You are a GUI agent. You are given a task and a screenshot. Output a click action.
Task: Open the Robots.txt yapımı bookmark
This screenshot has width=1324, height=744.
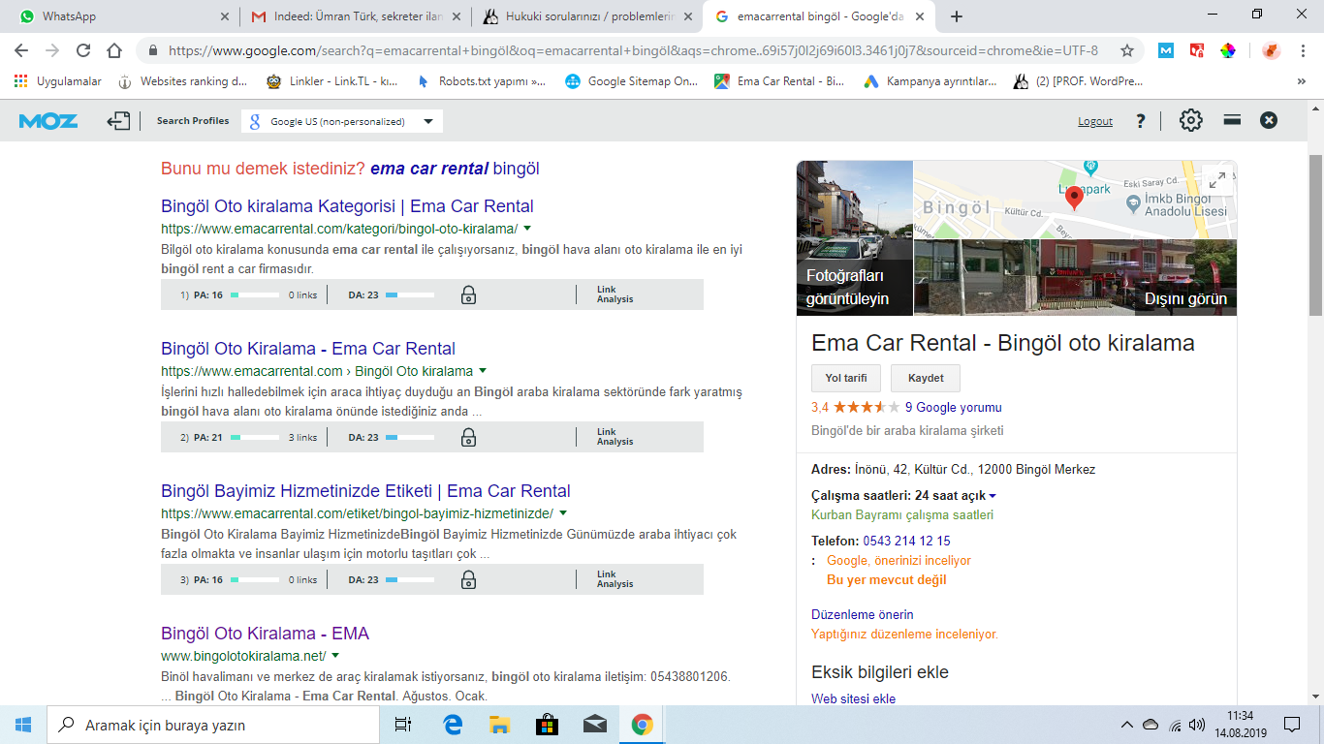pyautogui.click(x=481, y=82)
